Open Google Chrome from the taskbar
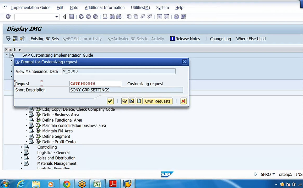Image resolution: width=303 pixels, height=188 pixels. [x=66, y=184]
